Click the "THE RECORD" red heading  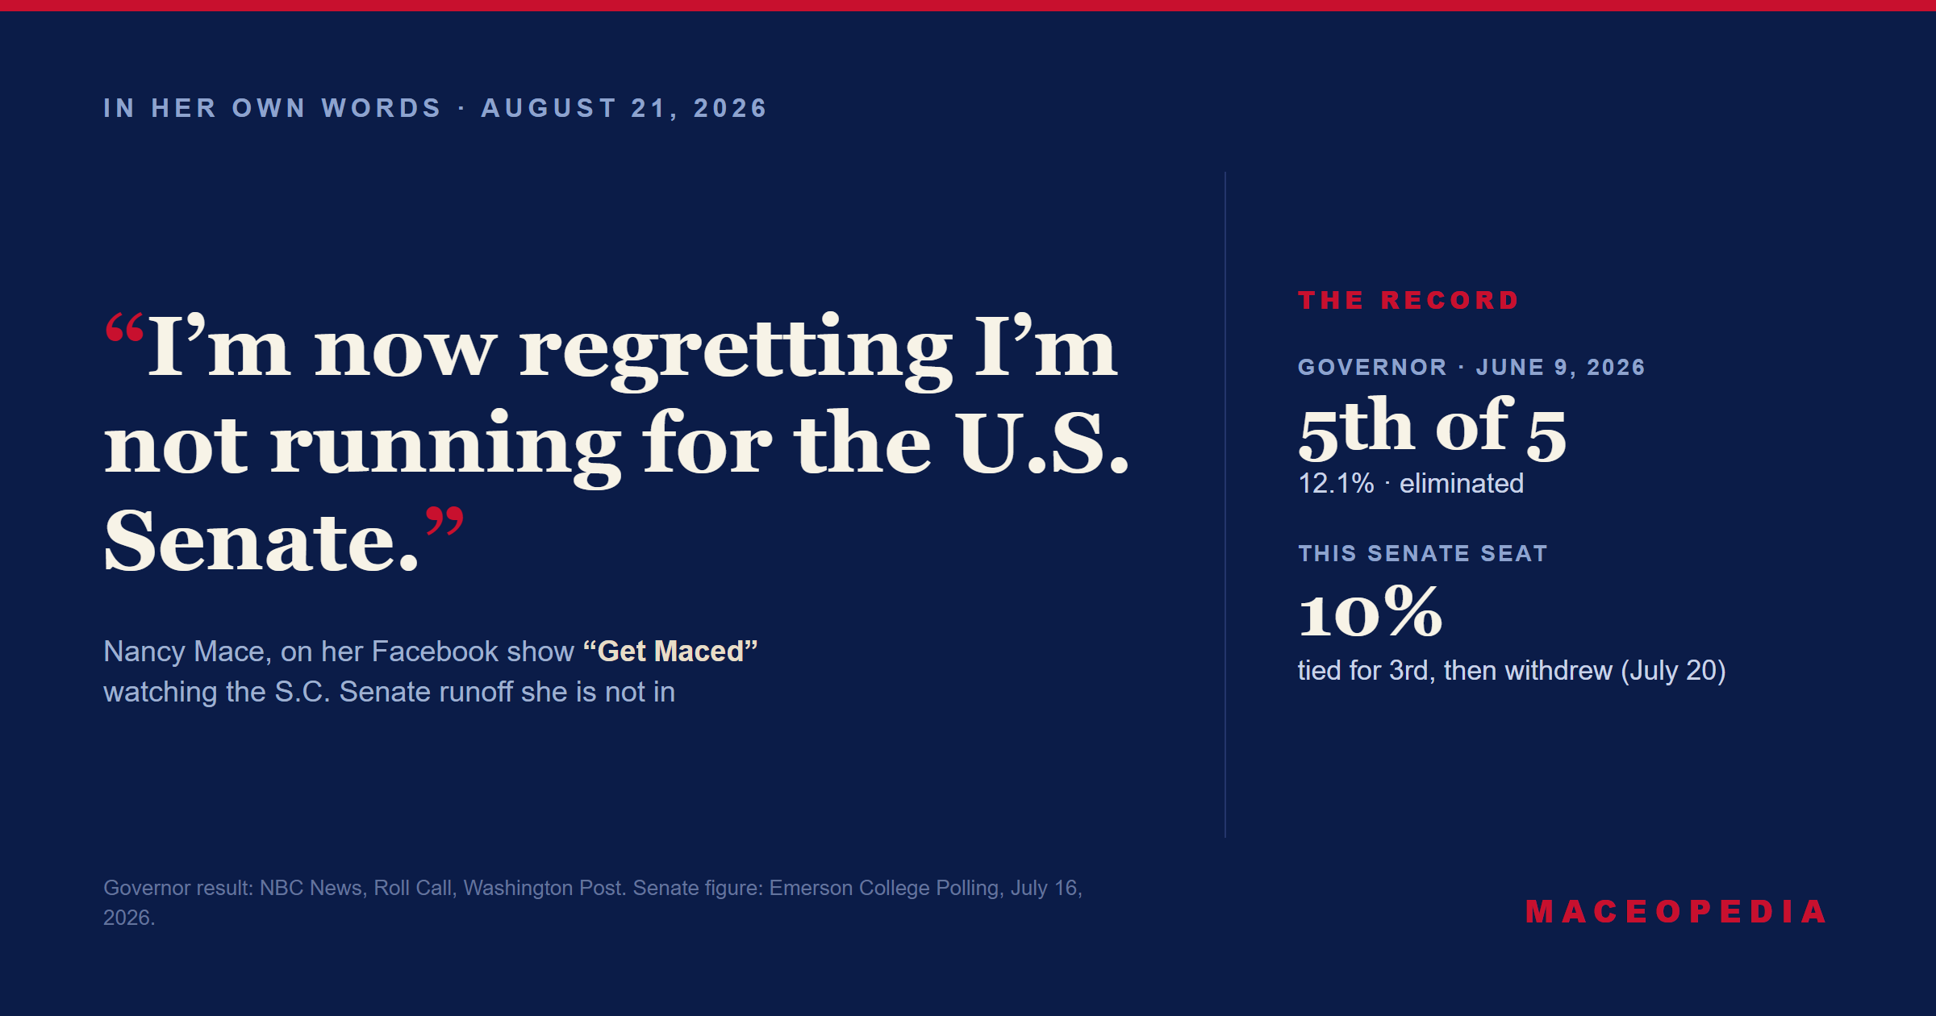coord(1408,300)
